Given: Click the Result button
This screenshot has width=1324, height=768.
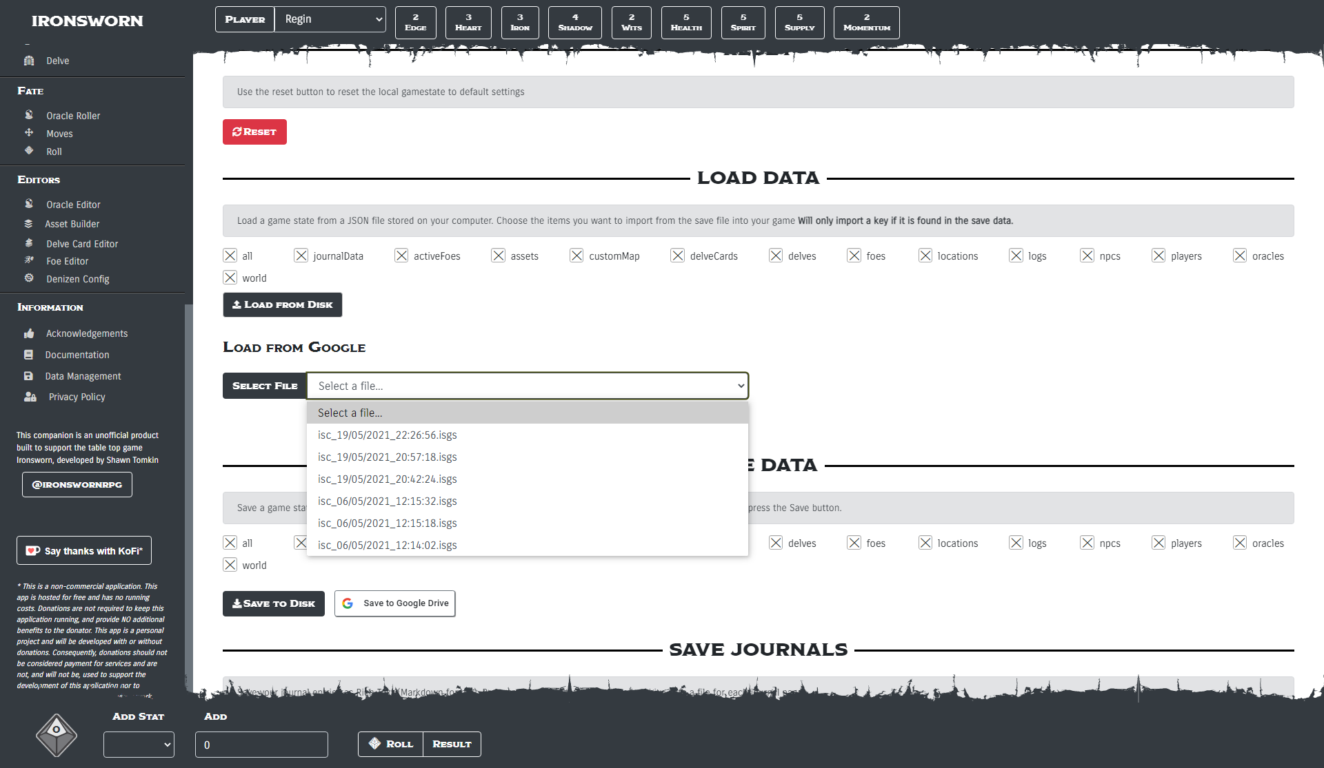Looking at the screenshot, I should click(452, 744).
